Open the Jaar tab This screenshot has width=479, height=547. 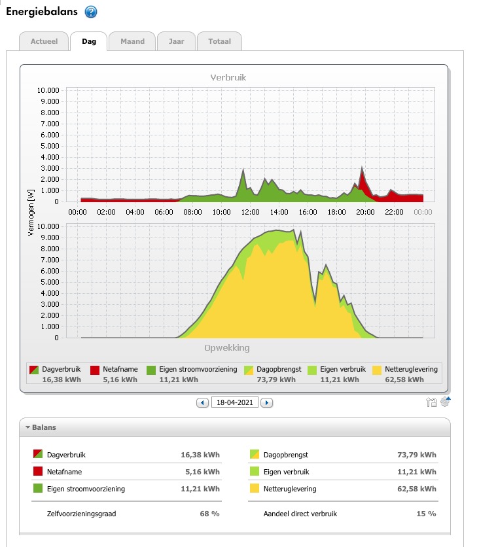point(176,41)
